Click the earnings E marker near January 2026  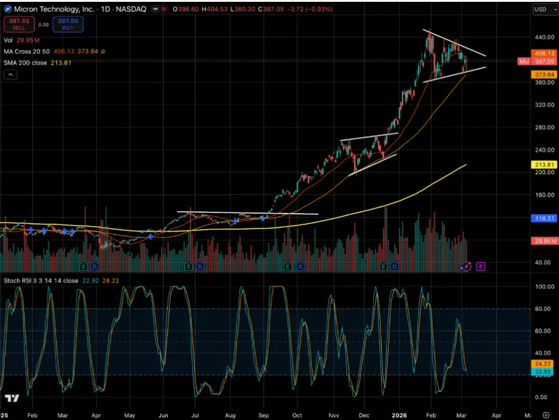click(x=383, y=266)
